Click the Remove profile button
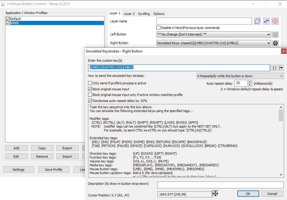 point(42,156)
